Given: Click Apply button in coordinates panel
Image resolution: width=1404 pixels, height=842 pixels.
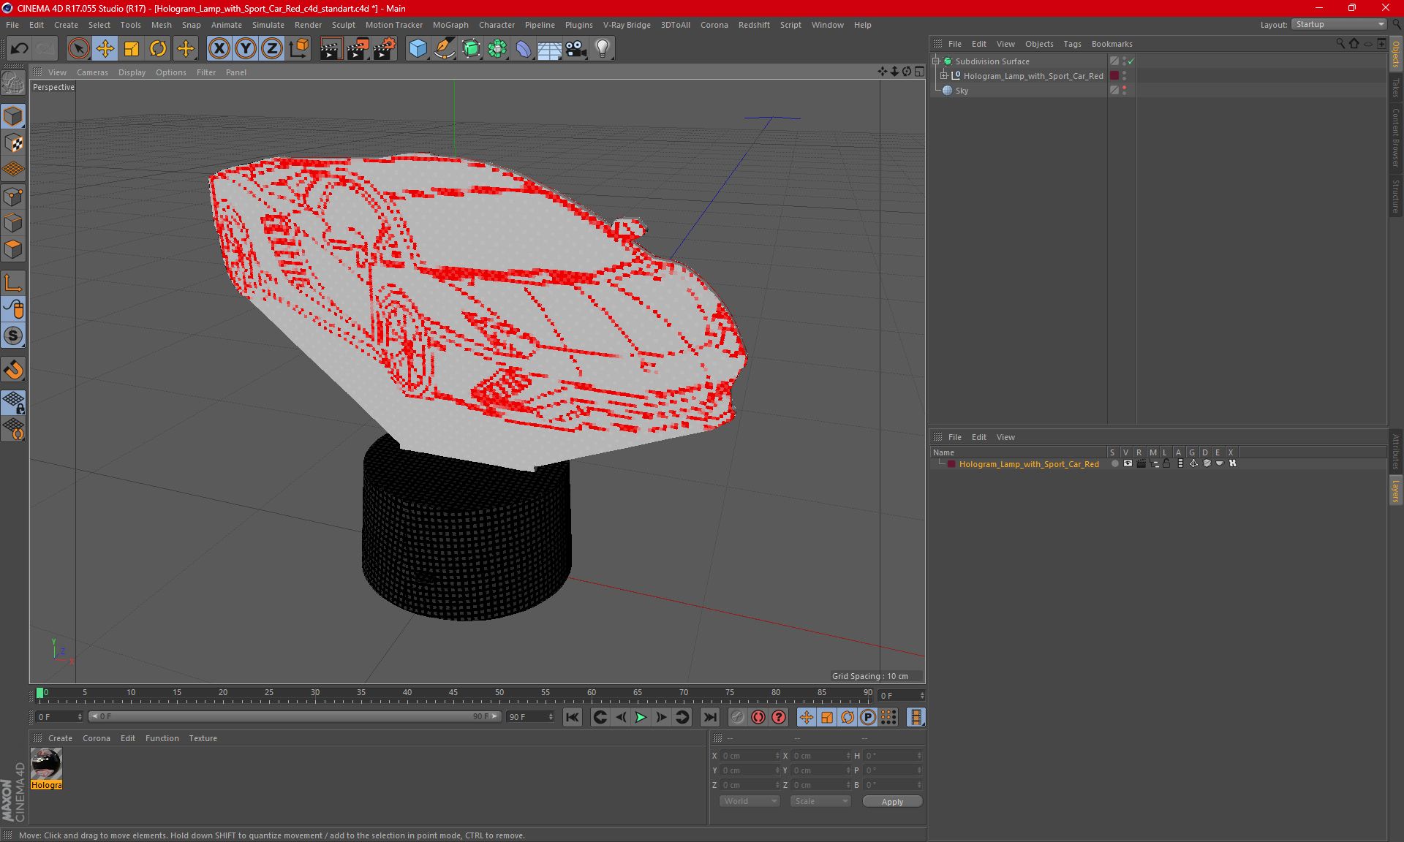Looking at the screenshot, I should (x=891, y=801).
